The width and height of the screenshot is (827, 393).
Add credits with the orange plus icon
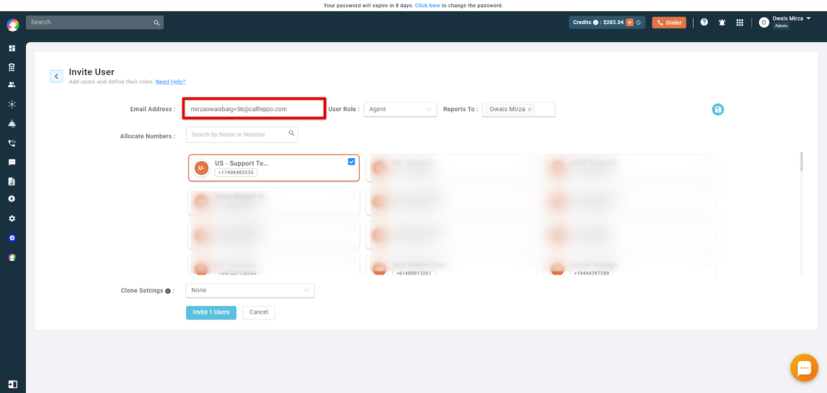pyautogui.click(x=630, y=23)
